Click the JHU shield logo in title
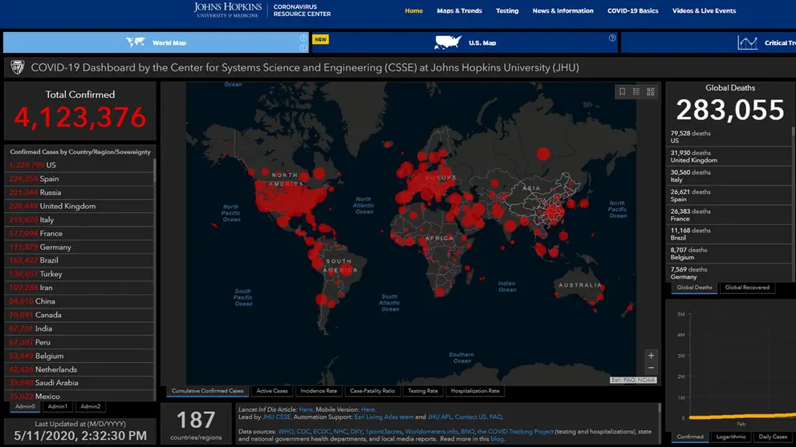Screen dimensions: 796x447 (18, 67)
